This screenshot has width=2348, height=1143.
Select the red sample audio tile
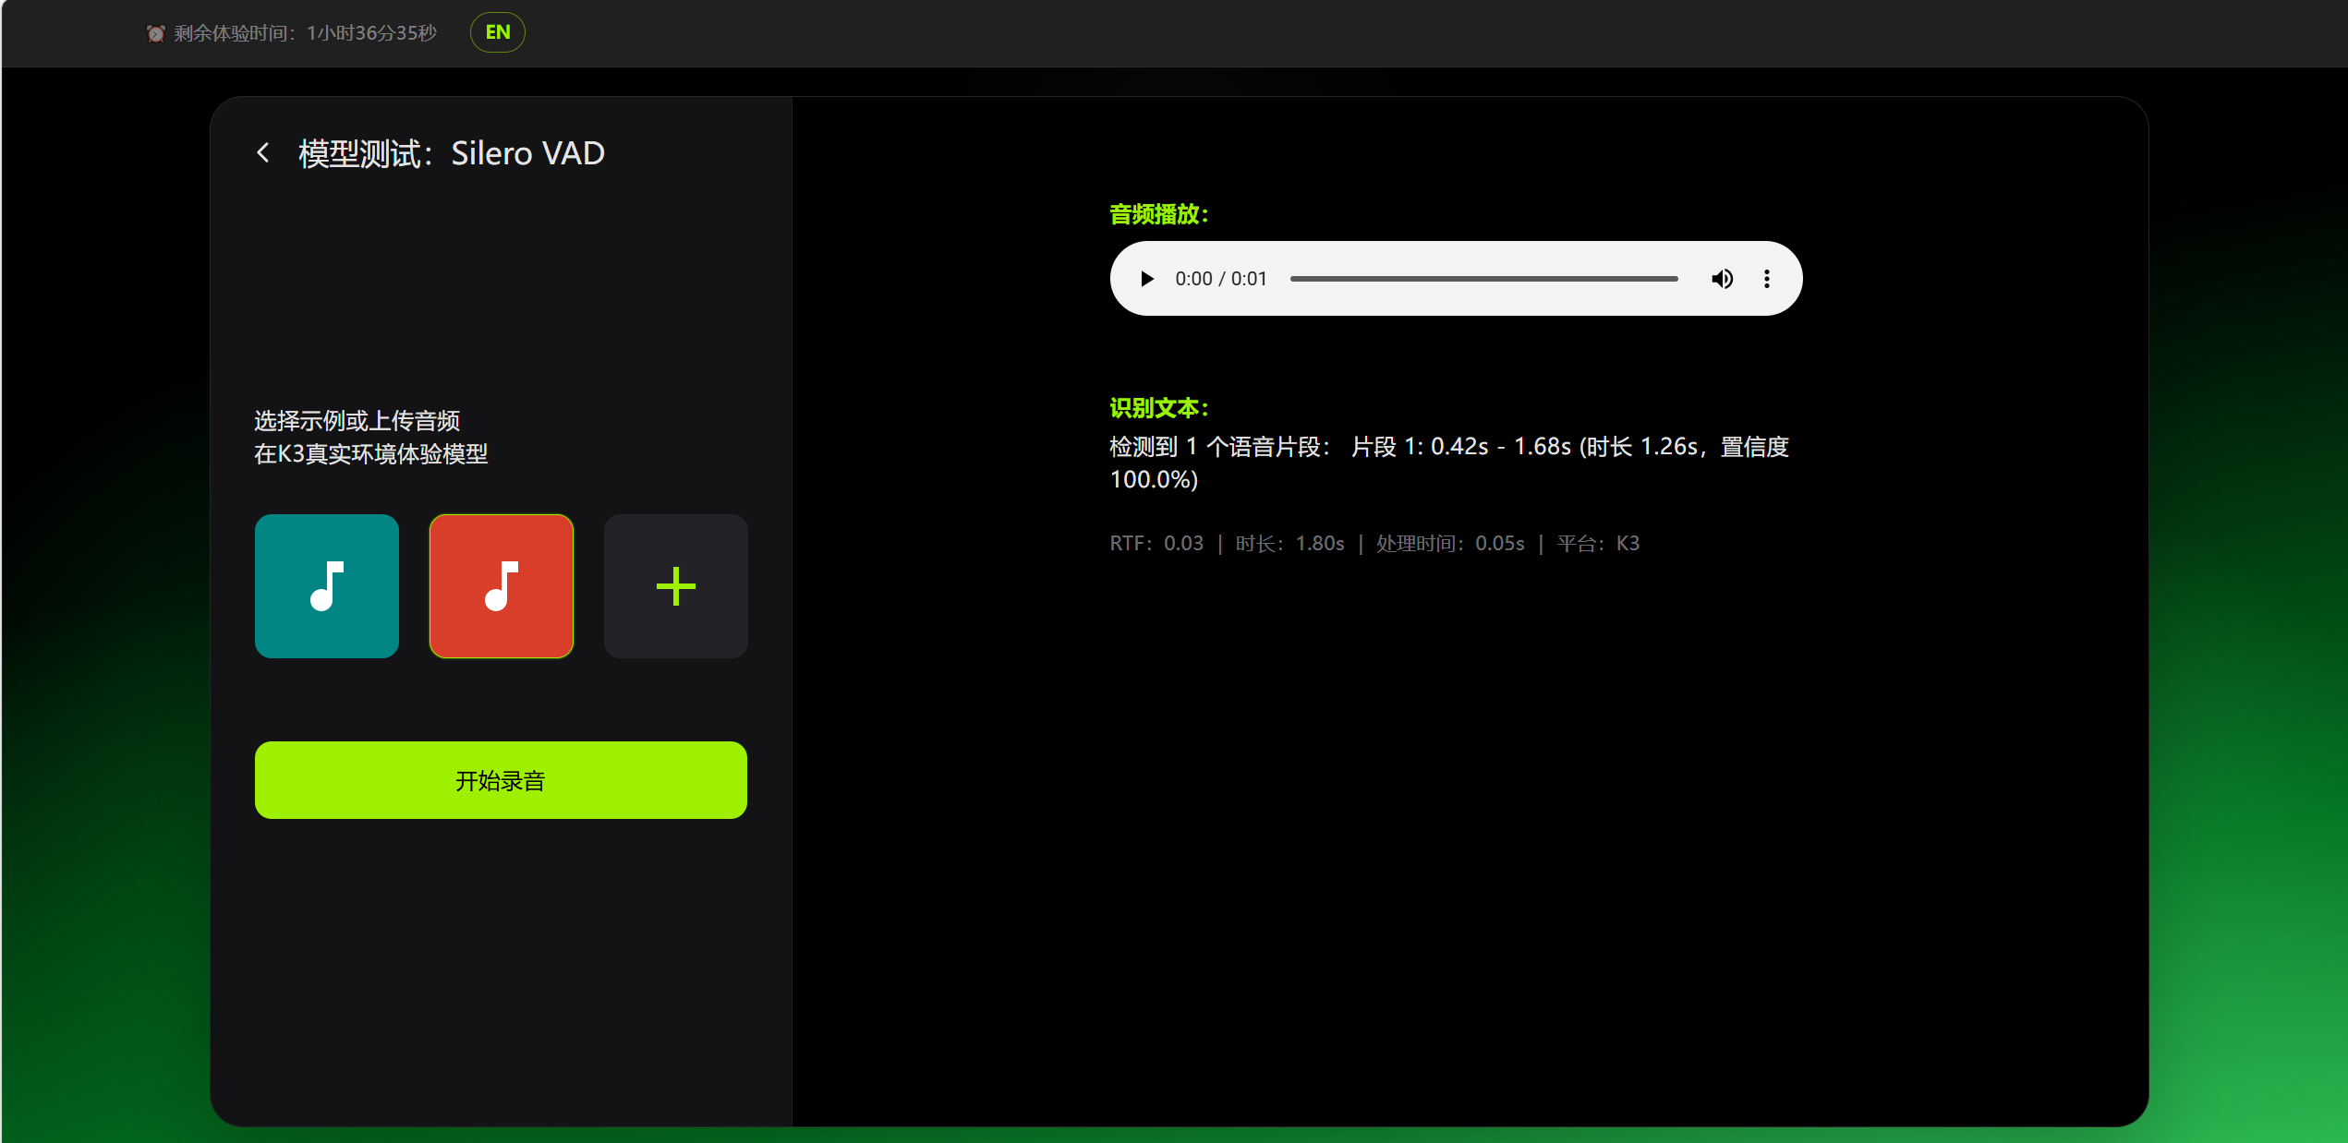pyautogui.click(x=502, y=586)
